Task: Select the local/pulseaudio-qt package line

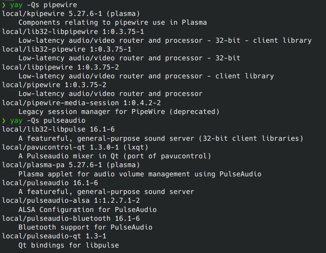Action: (54, 236)
